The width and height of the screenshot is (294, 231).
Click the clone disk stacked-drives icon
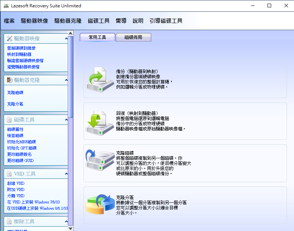[100, 160]
